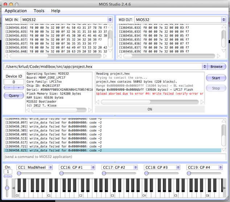This screenshot has width=230, height=202.
Task: Click MIDI OUT monitor scroll-left arrow
Action: (x=120, y=56)
